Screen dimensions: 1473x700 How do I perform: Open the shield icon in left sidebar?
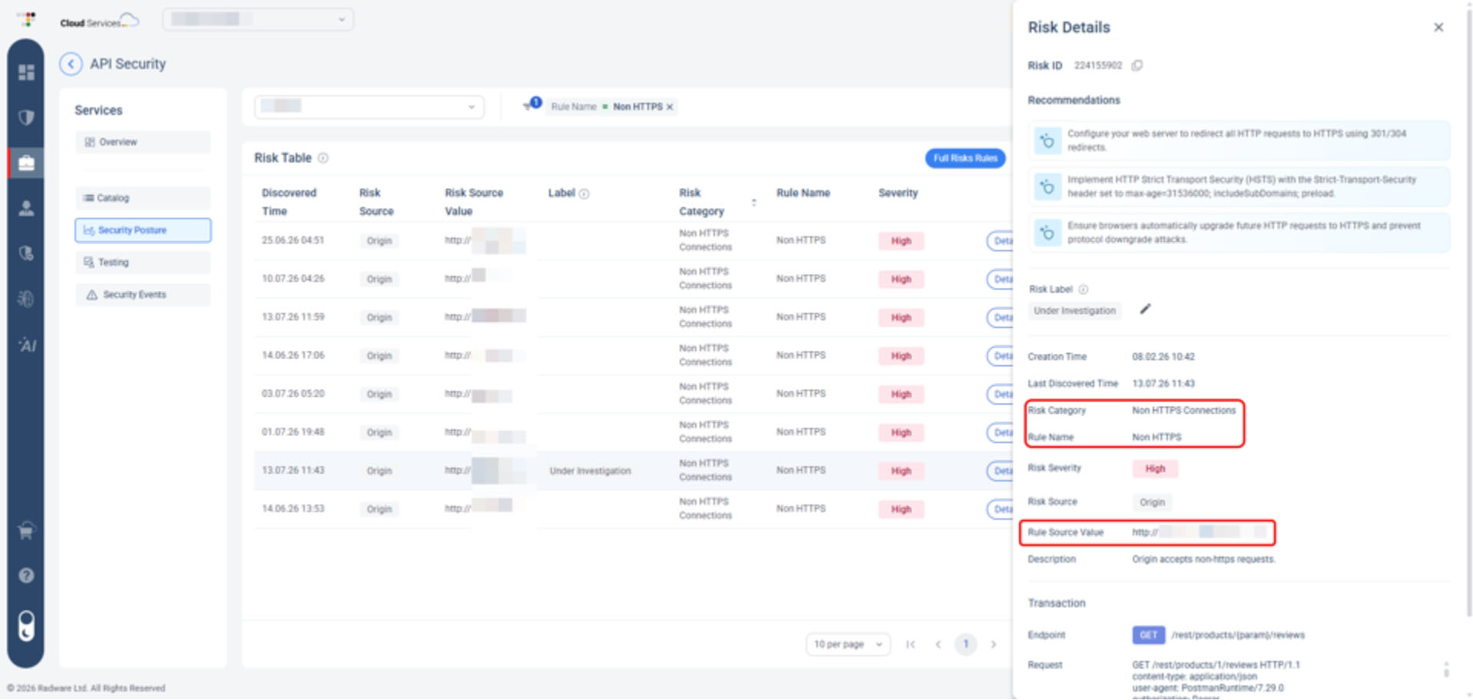[26, 117]
